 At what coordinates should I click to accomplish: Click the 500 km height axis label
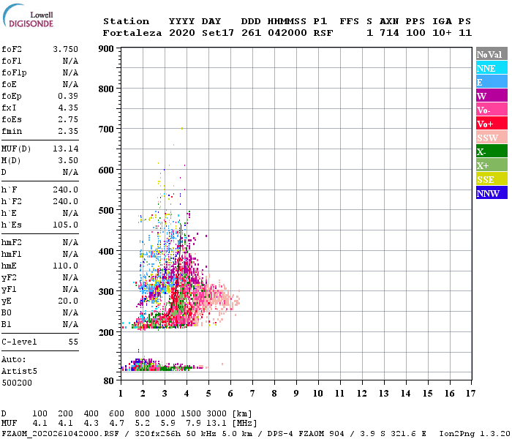pos(106,211)
